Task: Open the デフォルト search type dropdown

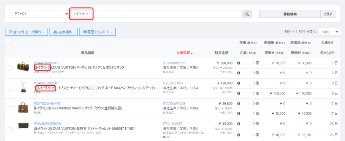Action: pyautogui.click(x=40, y=14)
